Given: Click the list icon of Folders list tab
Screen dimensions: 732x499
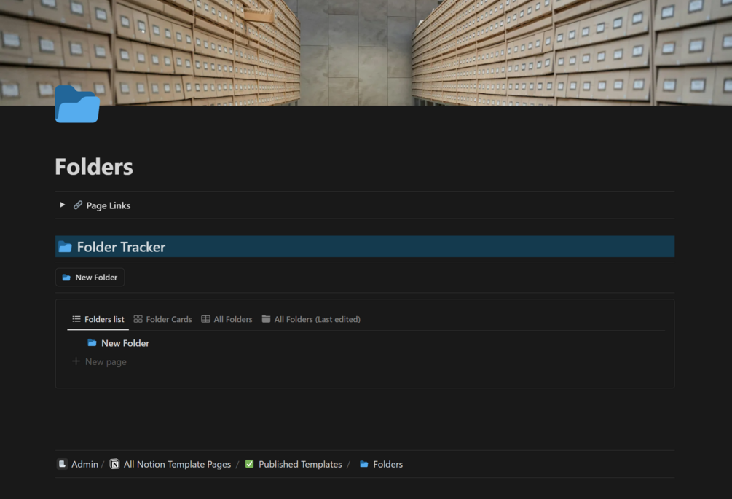Looking at the screenshot, I should click(x=76, y=319).
